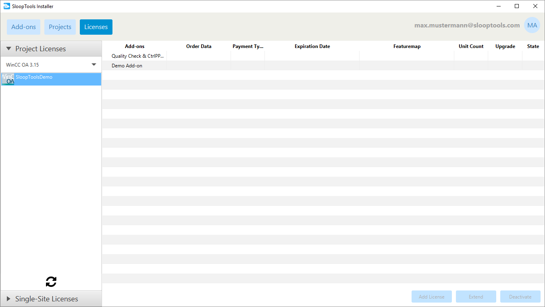Viewport: 545px width, 307px height.
Task: Select the Demo Add-on row
Action: point(323,66)
